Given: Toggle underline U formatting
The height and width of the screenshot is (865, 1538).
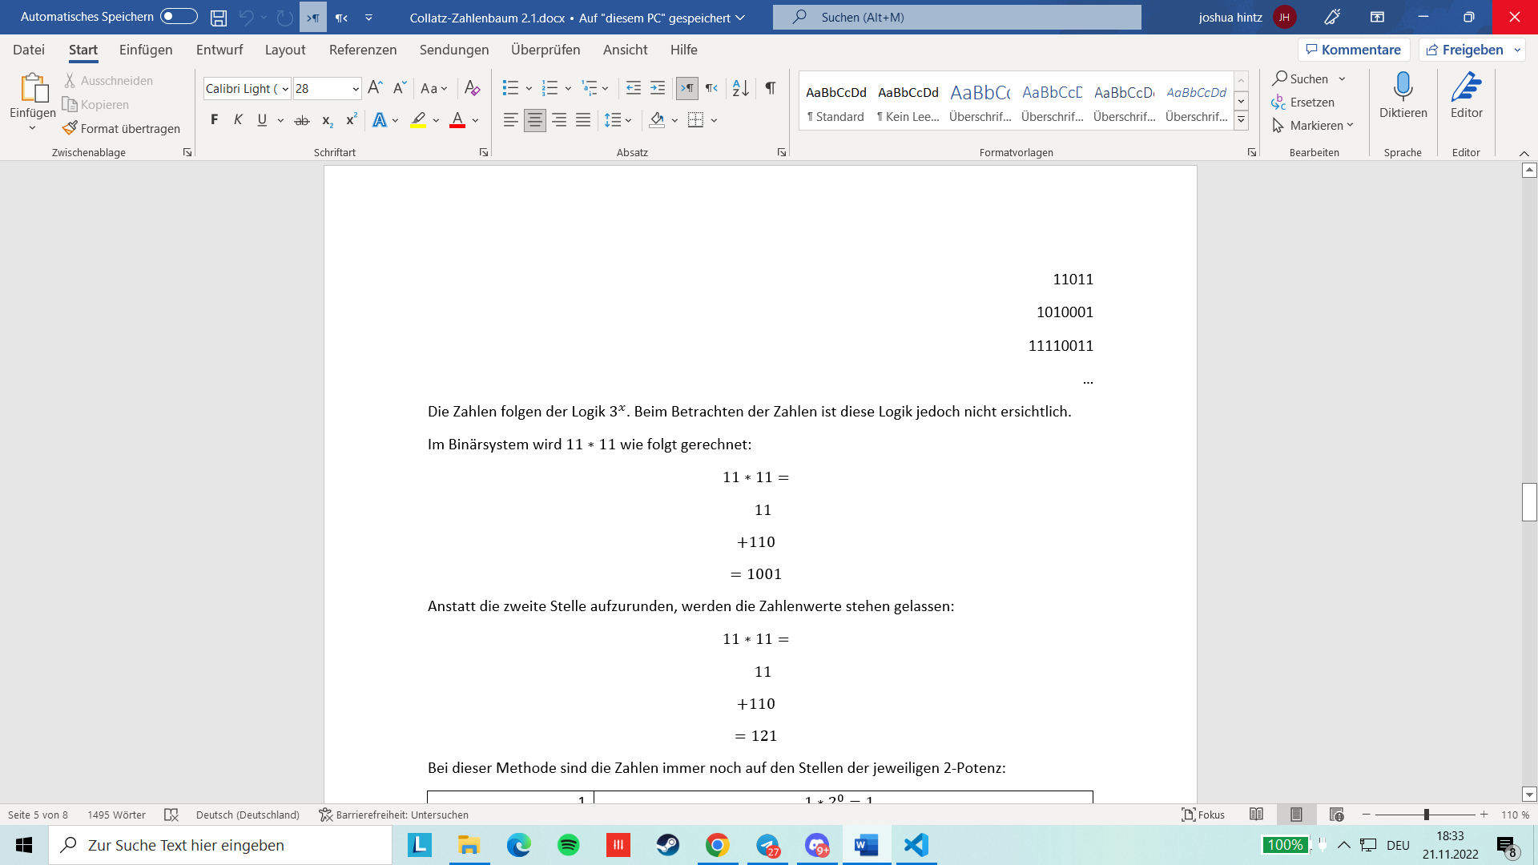Looking at the screenshot, I should 262,120.
